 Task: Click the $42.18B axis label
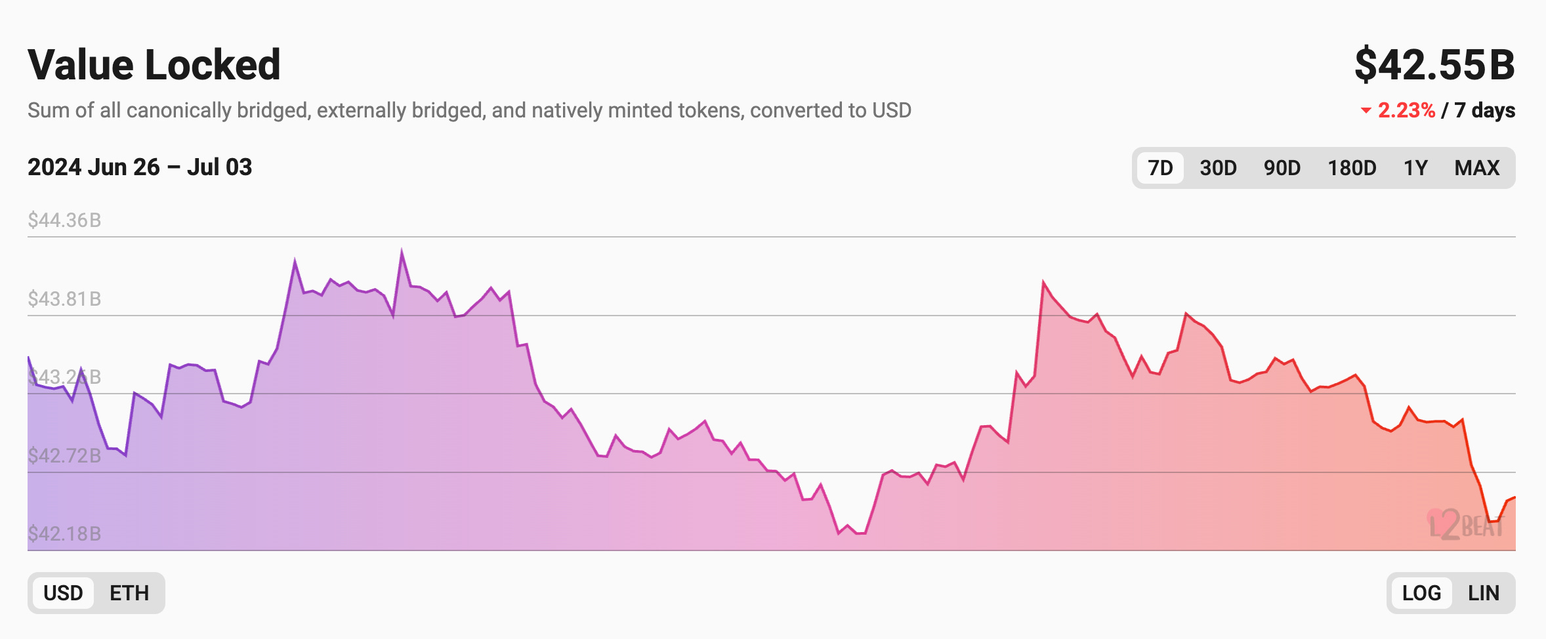(63, 533)
